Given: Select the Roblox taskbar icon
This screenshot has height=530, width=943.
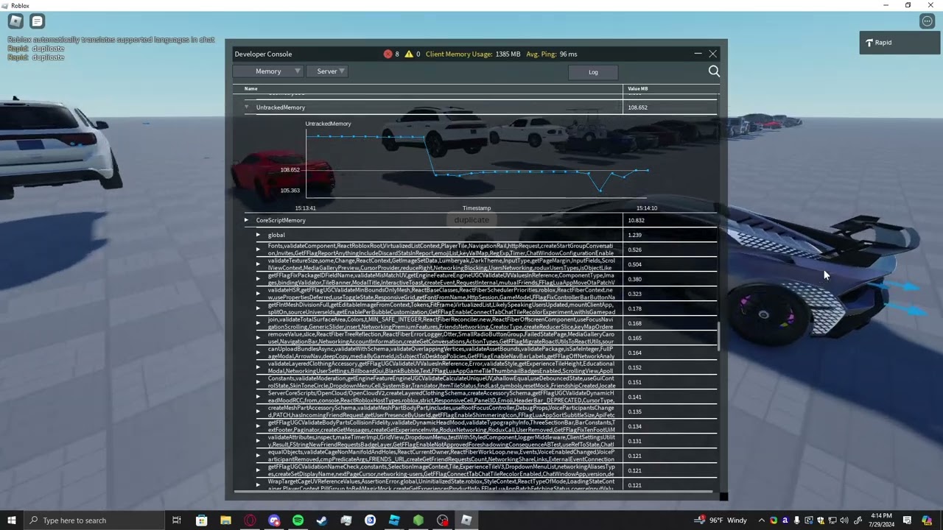Looking at the screenshot, I should tap(466, 520).
